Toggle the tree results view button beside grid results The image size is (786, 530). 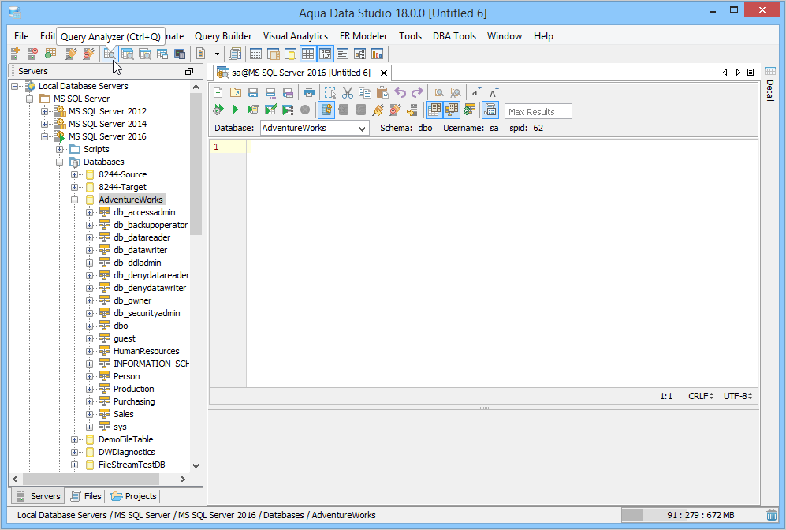(x=452, y=110)
